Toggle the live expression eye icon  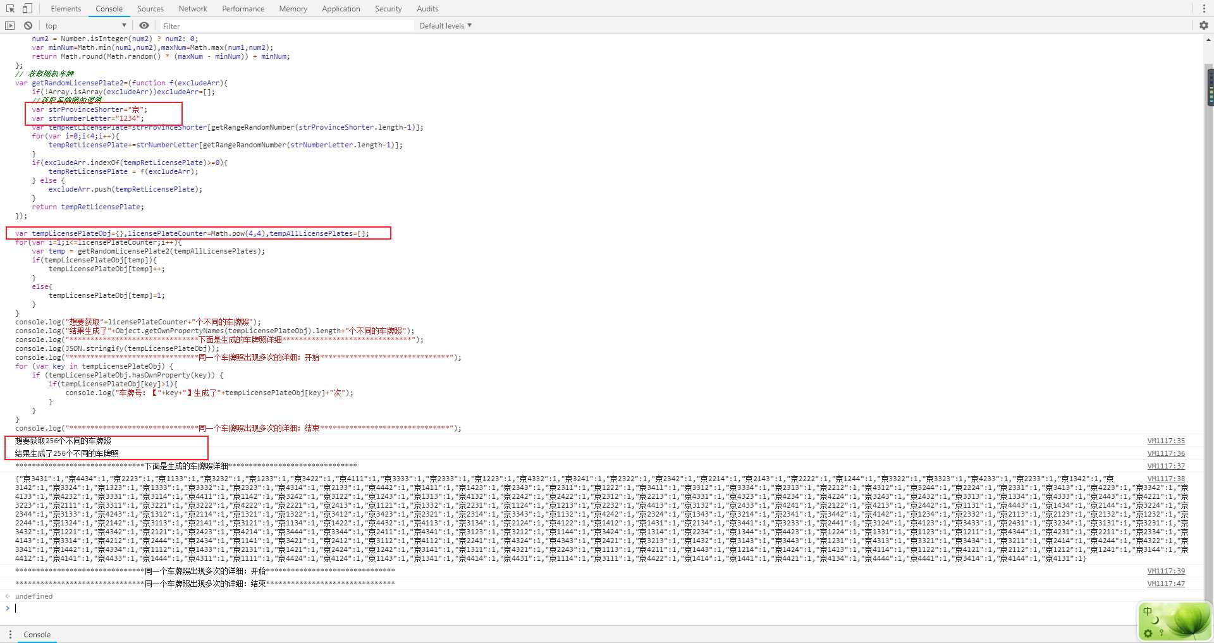click(144, 26)
